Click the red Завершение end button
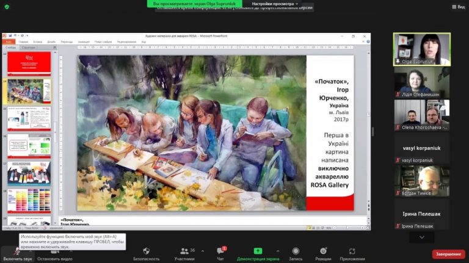Screen dimensions: 469x263 448,254
